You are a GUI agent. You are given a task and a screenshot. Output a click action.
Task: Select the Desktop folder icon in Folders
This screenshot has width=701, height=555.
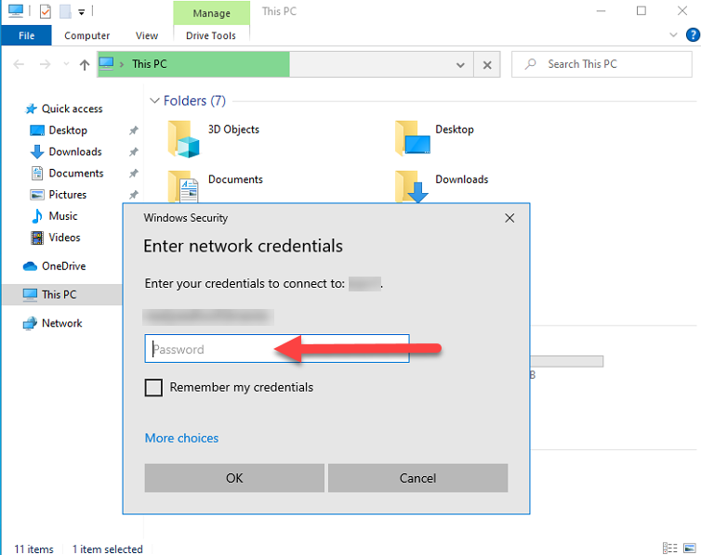[413, 138]
